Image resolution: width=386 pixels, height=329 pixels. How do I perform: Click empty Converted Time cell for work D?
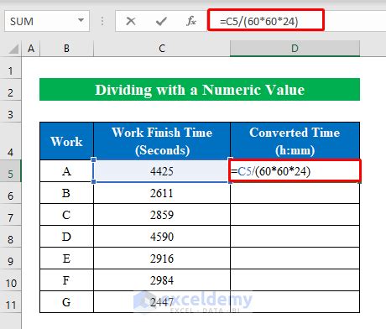coord(295,237)
